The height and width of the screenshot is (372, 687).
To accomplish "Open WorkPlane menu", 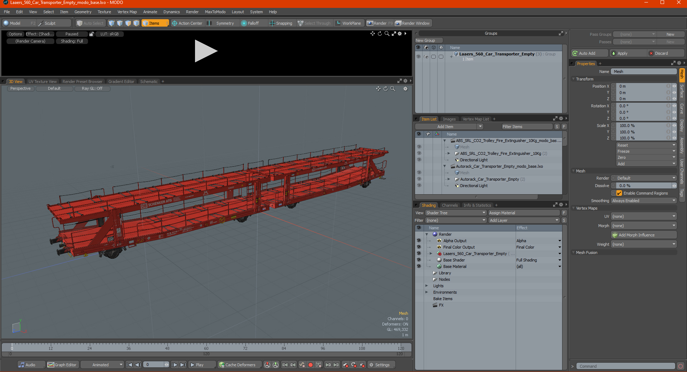I will (348, 23).
